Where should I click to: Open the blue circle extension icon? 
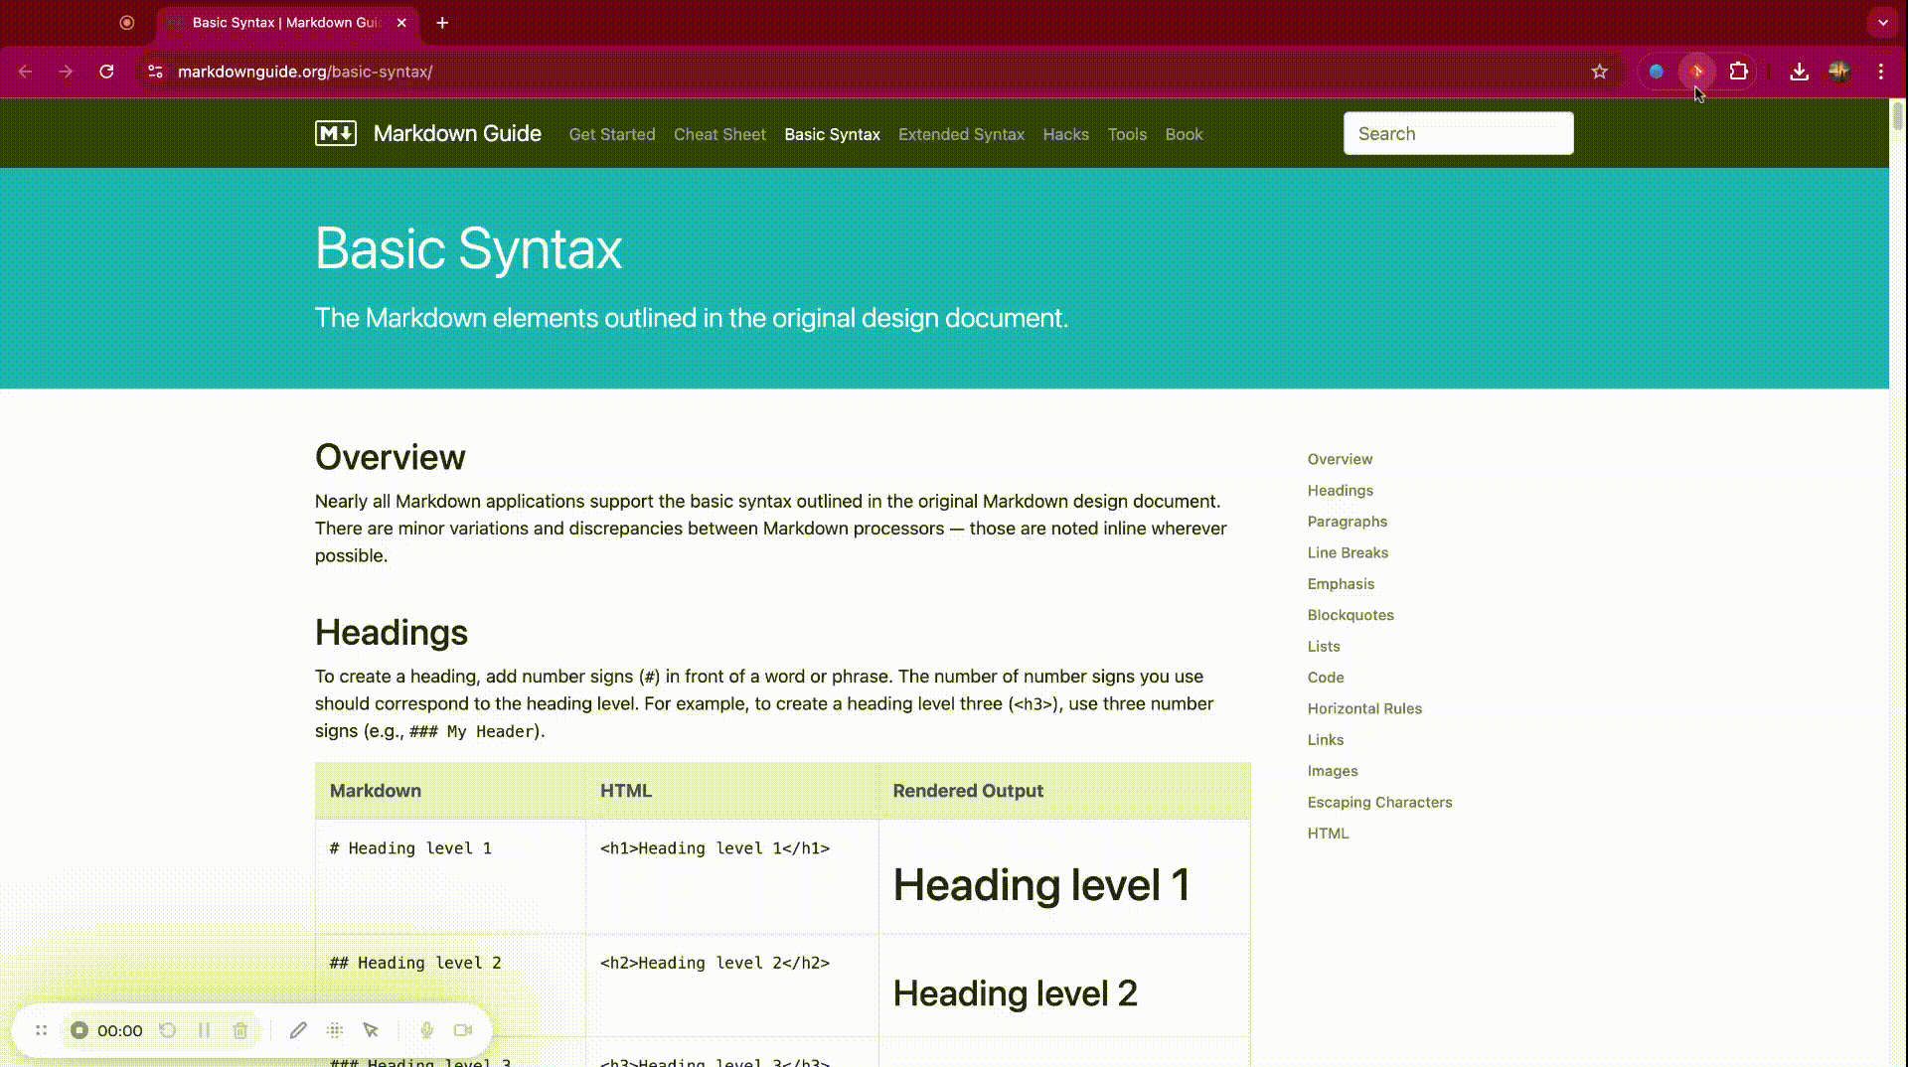[x=1656, y=72]
